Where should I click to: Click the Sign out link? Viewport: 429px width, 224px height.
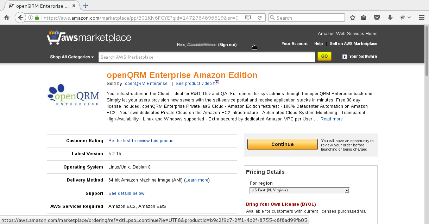point(227,45)
